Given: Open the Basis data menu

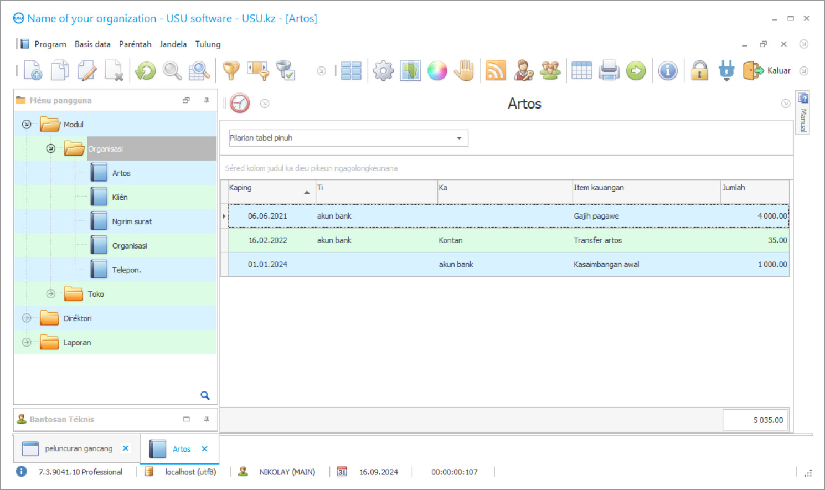Looking at the screenshot, I should pos(92,44).
